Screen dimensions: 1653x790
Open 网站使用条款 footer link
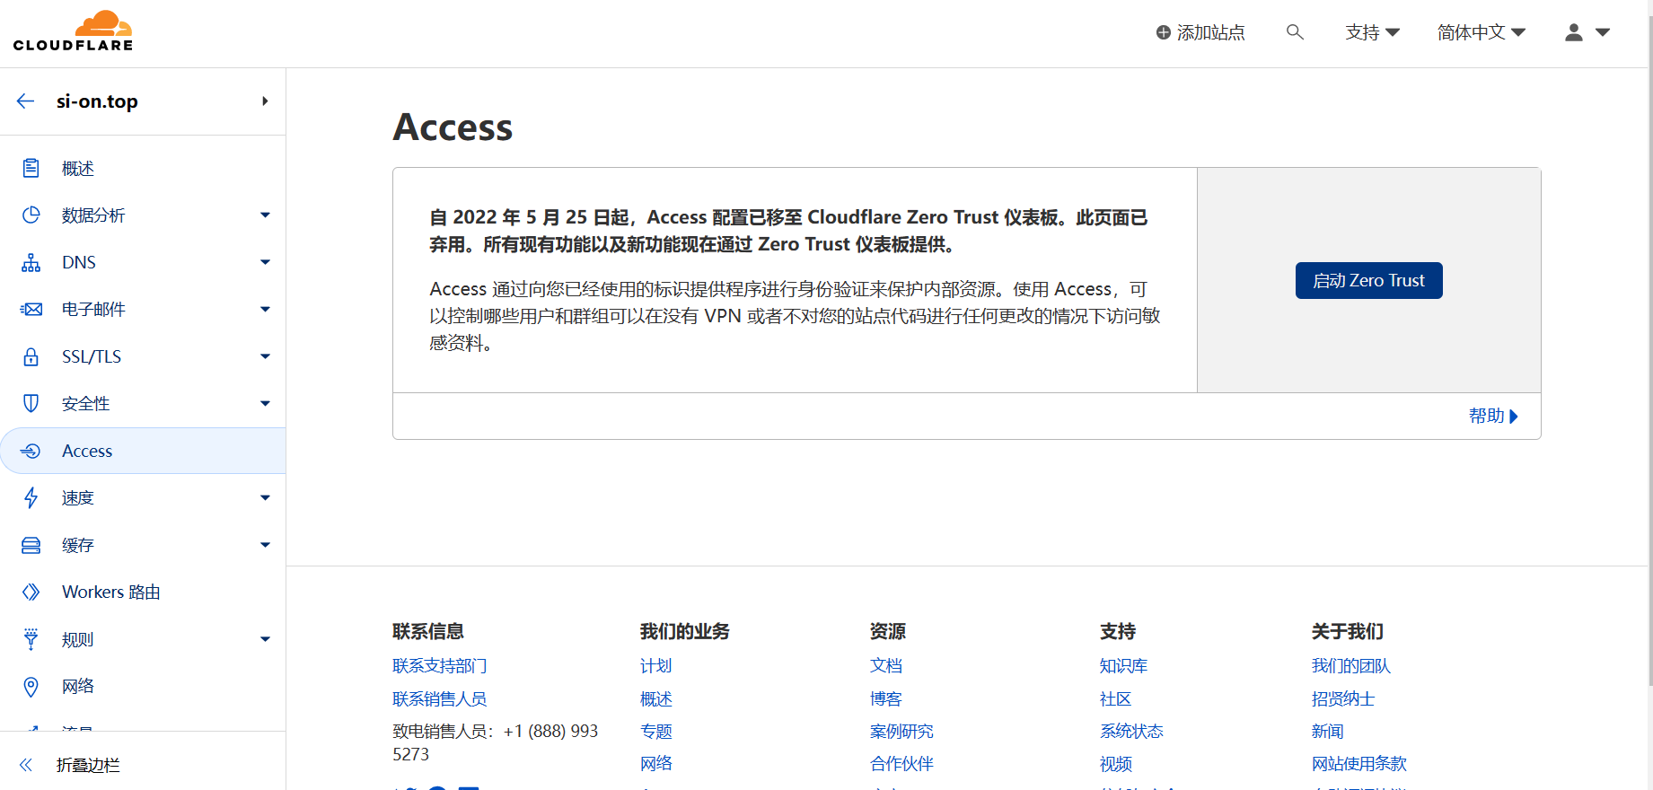click(x=1358, y=763)
